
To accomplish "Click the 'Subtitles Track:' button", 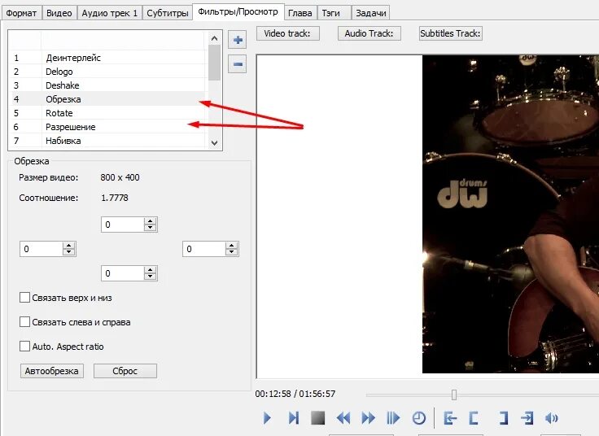I will [x=450, y=33].
